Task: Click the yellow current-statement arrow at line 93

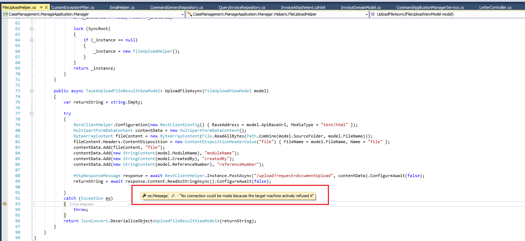Action: (5, 204)
